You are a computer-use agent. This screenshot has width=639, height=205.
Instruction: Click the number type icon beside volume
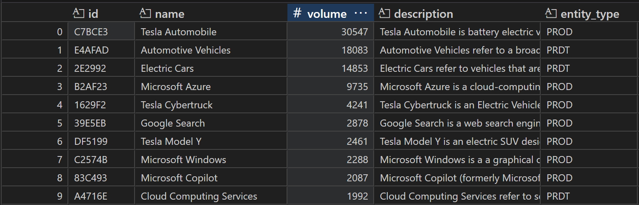click(297, 14)
